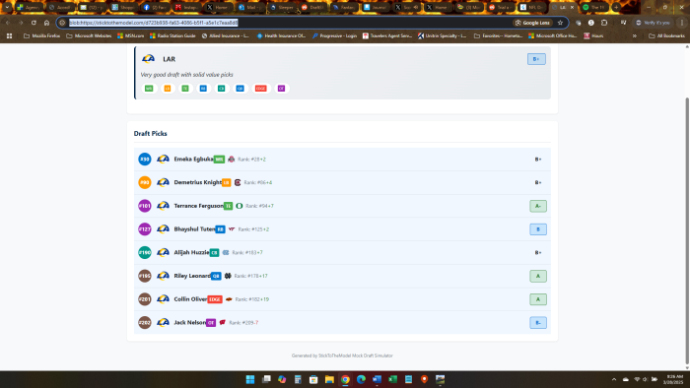Click the LAR team logo in header
This screenshot has width=690, height=388.
click(x=148, y=58)
